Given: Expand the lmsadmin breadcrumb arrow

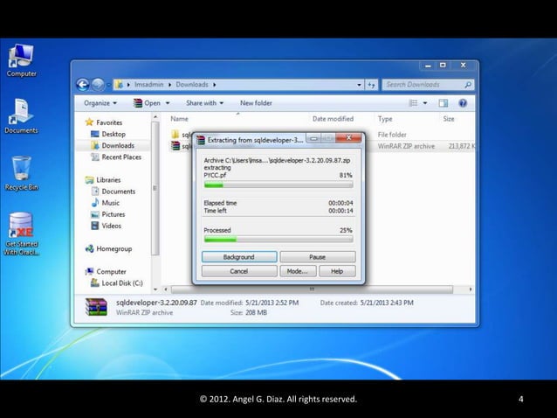Looking at the screenshot, I should coord(169,85).
